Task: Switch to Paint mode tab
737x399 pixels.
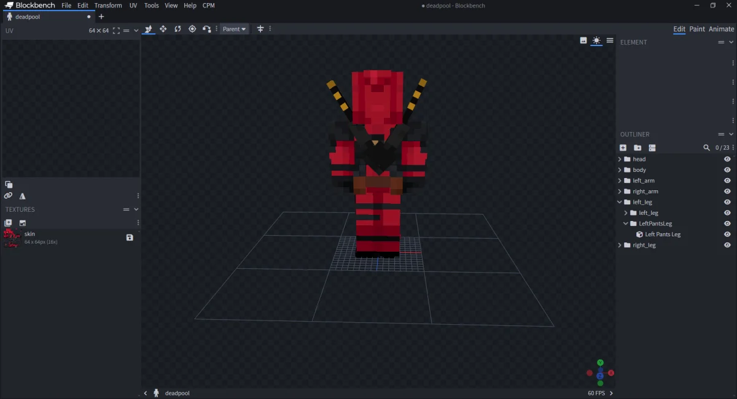Action: [x=697, y=29]
